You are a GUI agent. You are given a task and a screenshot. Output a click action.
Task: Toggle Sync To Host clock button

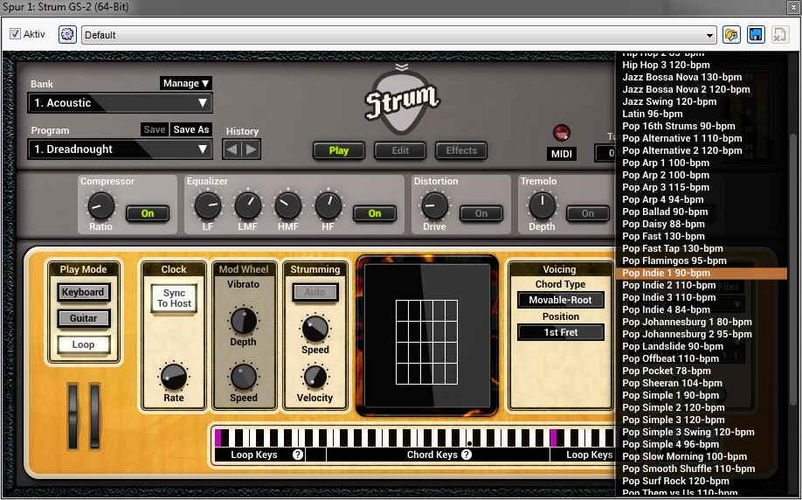(174, 298)
